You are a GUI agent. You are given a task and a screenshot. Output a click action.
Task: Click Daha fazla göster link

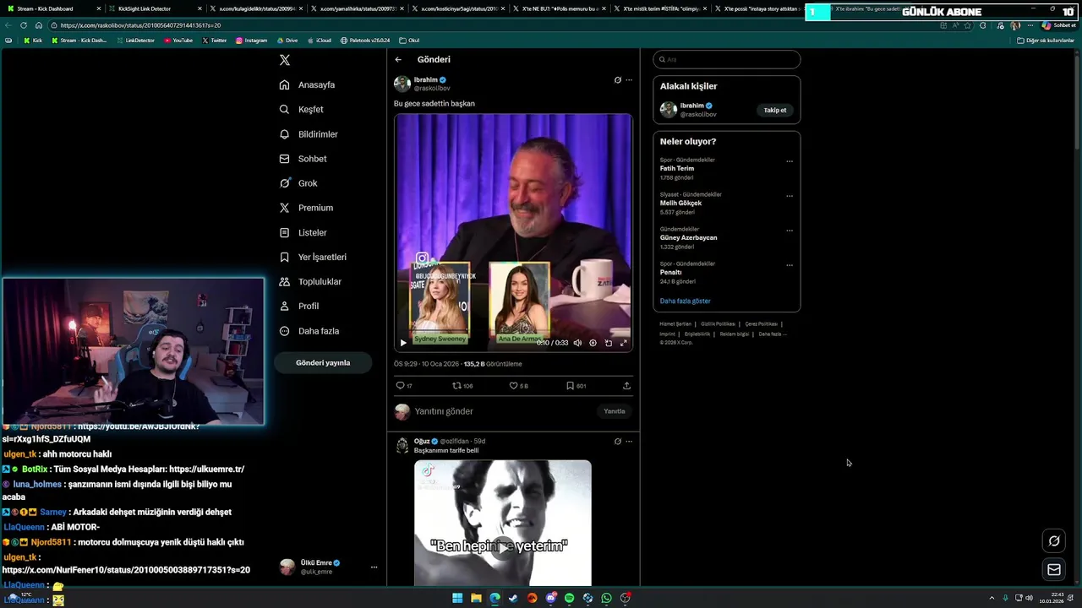point(685,301)
